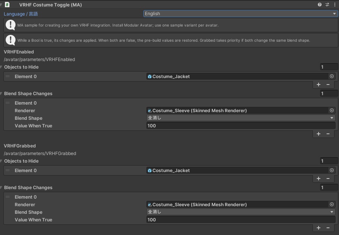Select Costume_Jacket object field under VRHFGrabbed
This screenshot has height=235, width=339.
click(237, 170)
